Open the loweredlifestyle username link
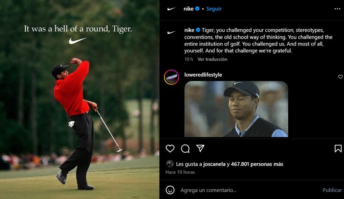The width and height of the screenshot is (344, 199). tap(203, 75)
